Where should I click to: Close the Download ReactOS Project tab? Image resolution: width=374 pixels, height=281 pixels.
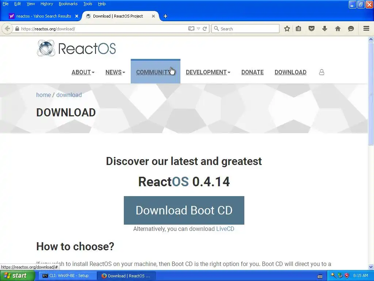tap(153, 16)
